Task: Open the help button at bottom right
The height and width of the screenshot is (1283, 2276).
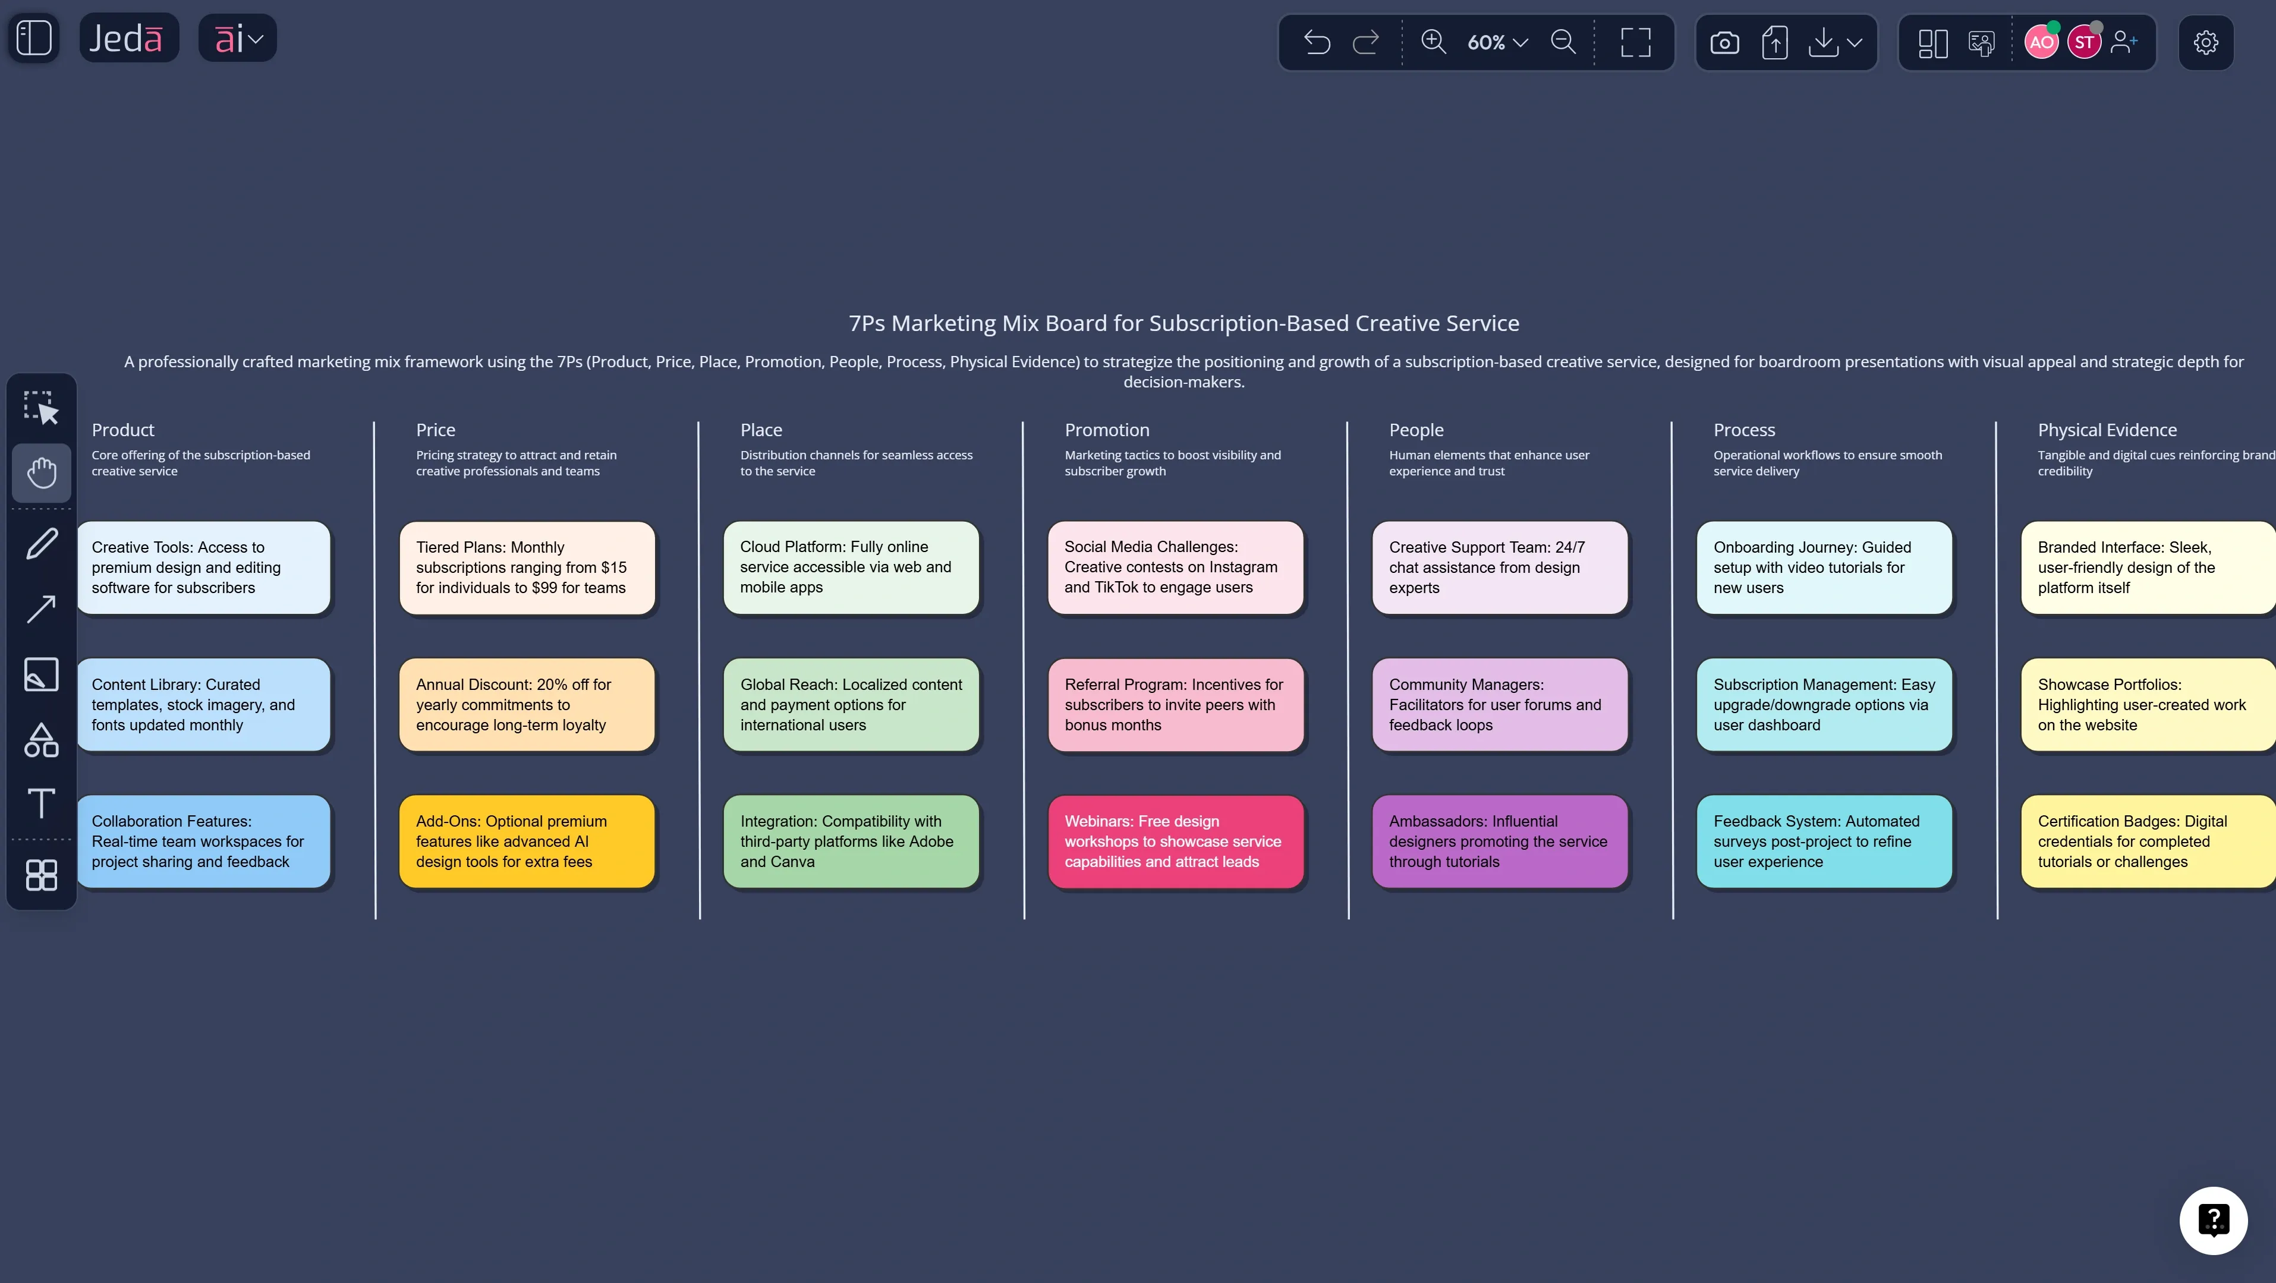Action: tap(2214, 1220)
